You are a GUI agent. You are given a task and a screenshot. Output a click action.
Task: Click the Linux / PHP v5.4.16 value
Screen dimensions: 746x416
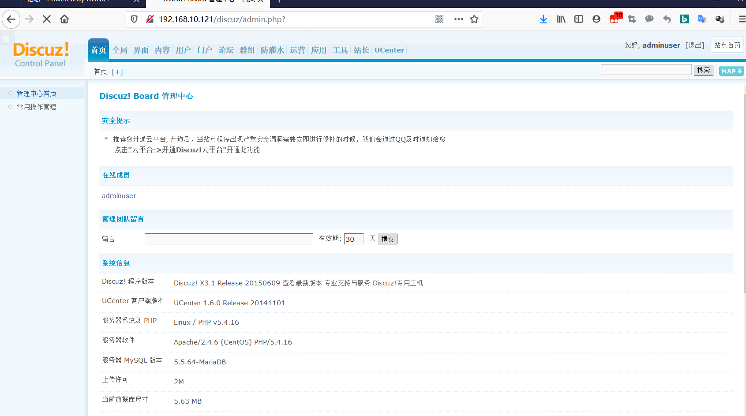[206, 322]
